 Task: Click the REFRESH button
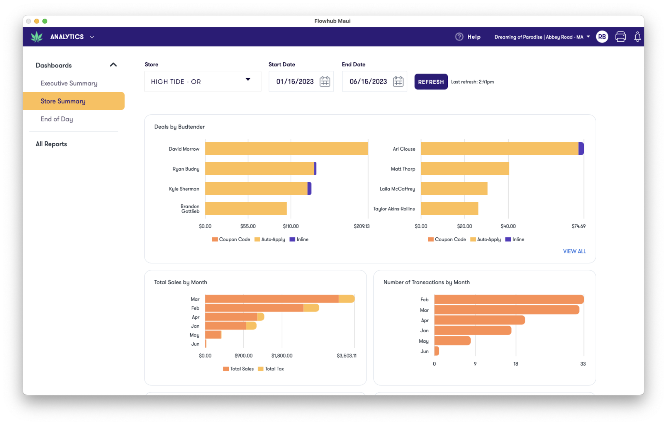click(431, 82)
